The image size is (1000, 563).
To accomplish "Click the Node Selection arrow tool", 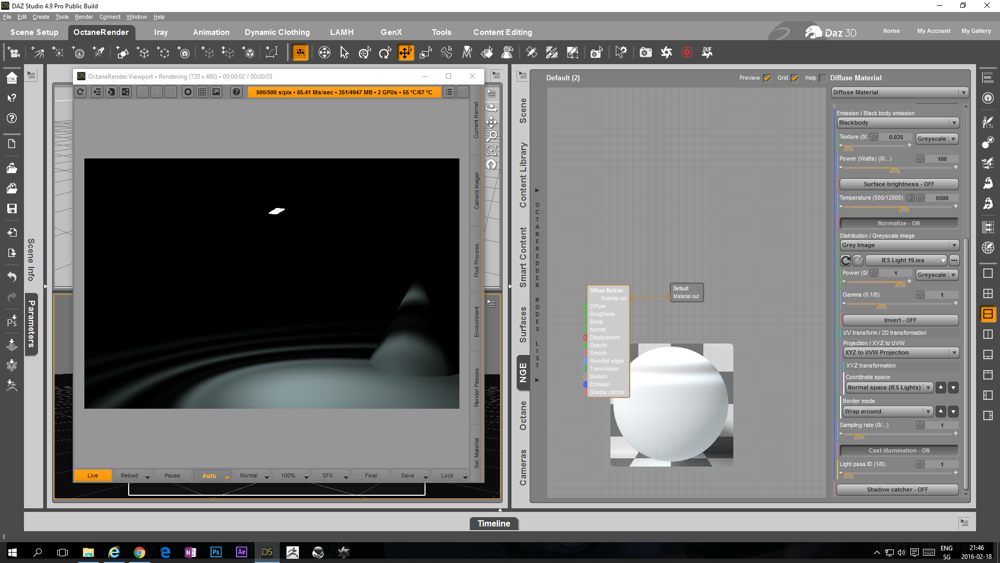I will point(344,53).
